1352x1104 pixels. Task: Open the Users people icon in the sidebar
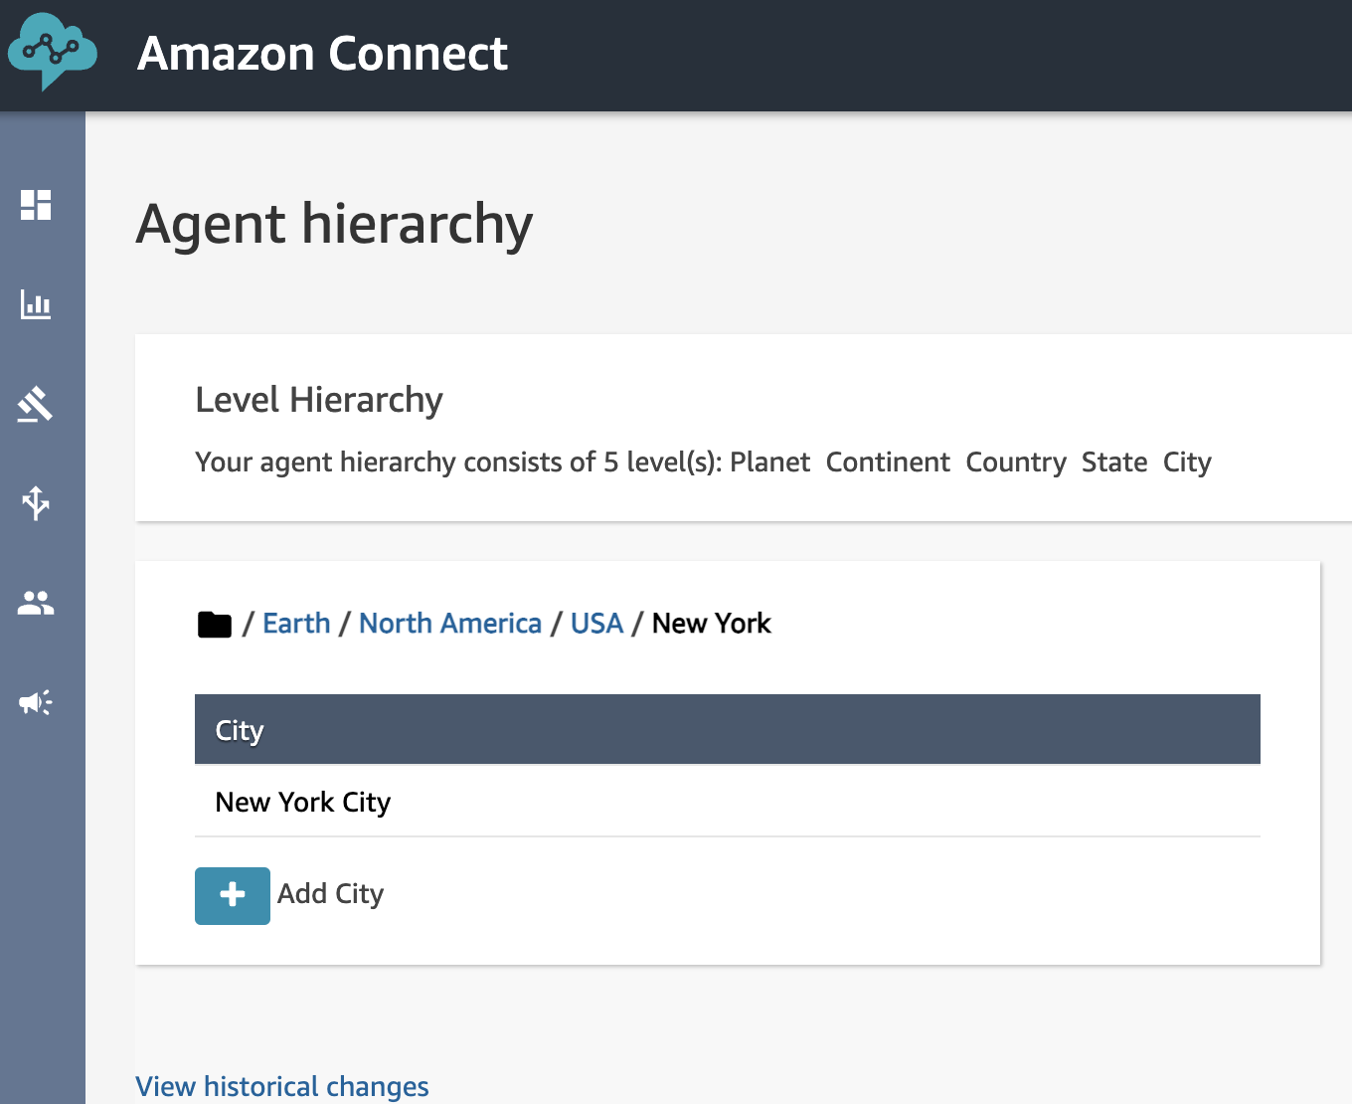pos(36,603)
